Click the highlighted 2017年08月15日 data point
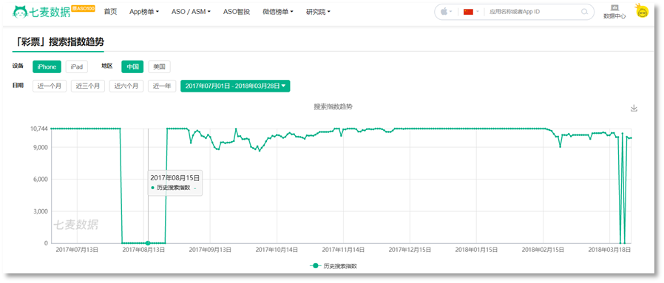The image size is (664, 283). tap(148, 243)
